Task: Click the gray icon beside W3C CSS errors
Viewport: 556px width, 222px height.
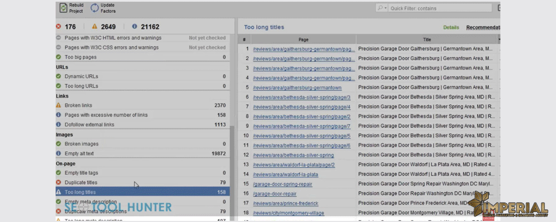Action: tap(58, 47)
